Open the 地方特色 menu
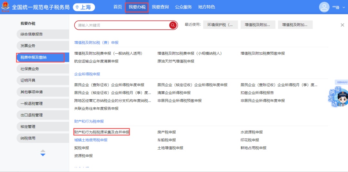Screen dimensions: 348x172 pyautogui.click(x=207, y=7)
